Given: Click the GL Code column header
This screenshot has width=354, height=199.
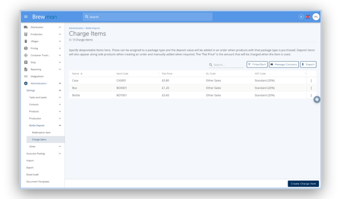Looking at the screenshot, I should click(x=211, y=74).
